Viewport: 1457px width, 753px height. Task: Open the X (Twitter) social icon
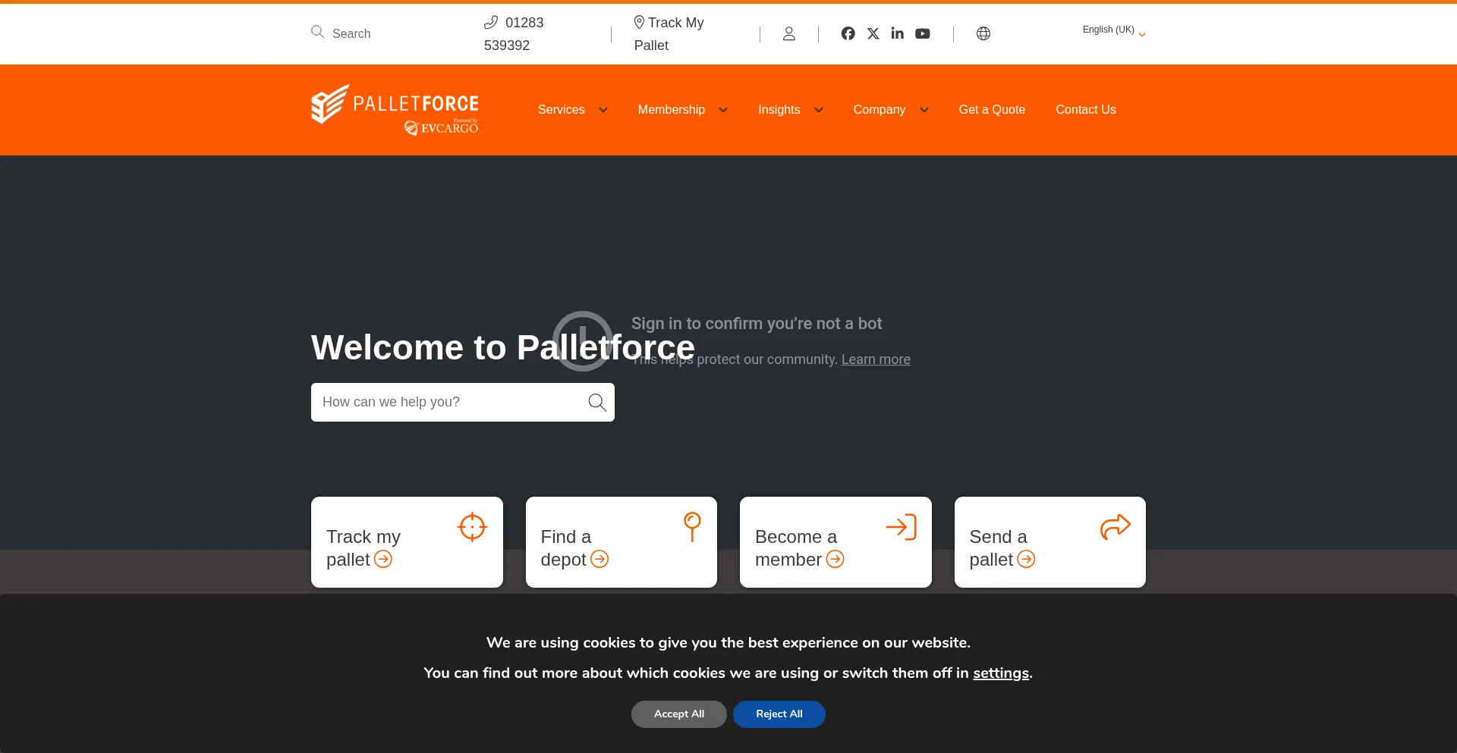(873, 33)
